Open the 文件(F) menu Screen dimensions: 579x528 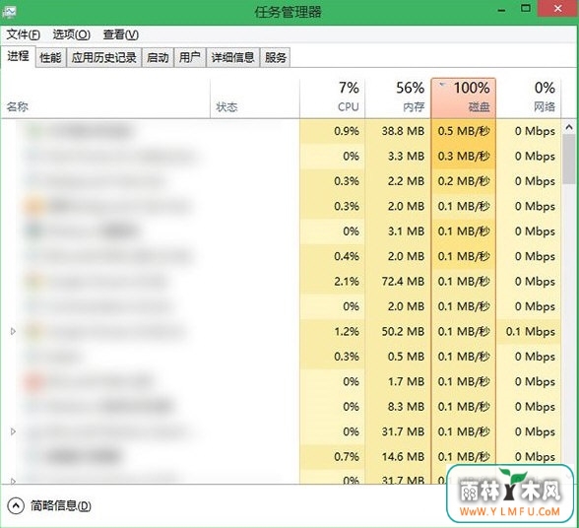(24, 34)
